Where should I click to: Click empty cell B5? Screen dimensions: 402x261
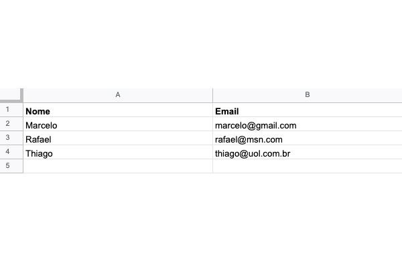(x=308, y=166)
